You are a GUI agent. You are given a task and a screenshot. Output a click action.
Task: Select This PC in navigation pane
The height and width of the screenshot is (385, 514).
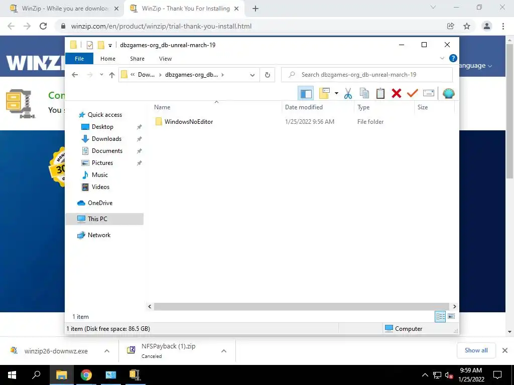click(104, 219)
